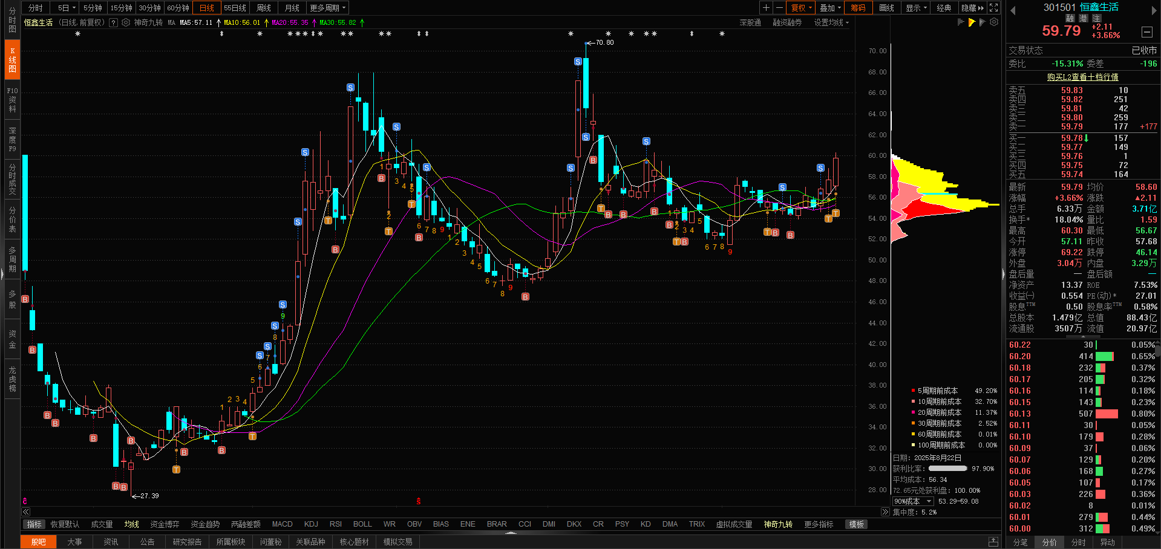
Task: Expand left sidebar handle arrow
Action: 2,274
